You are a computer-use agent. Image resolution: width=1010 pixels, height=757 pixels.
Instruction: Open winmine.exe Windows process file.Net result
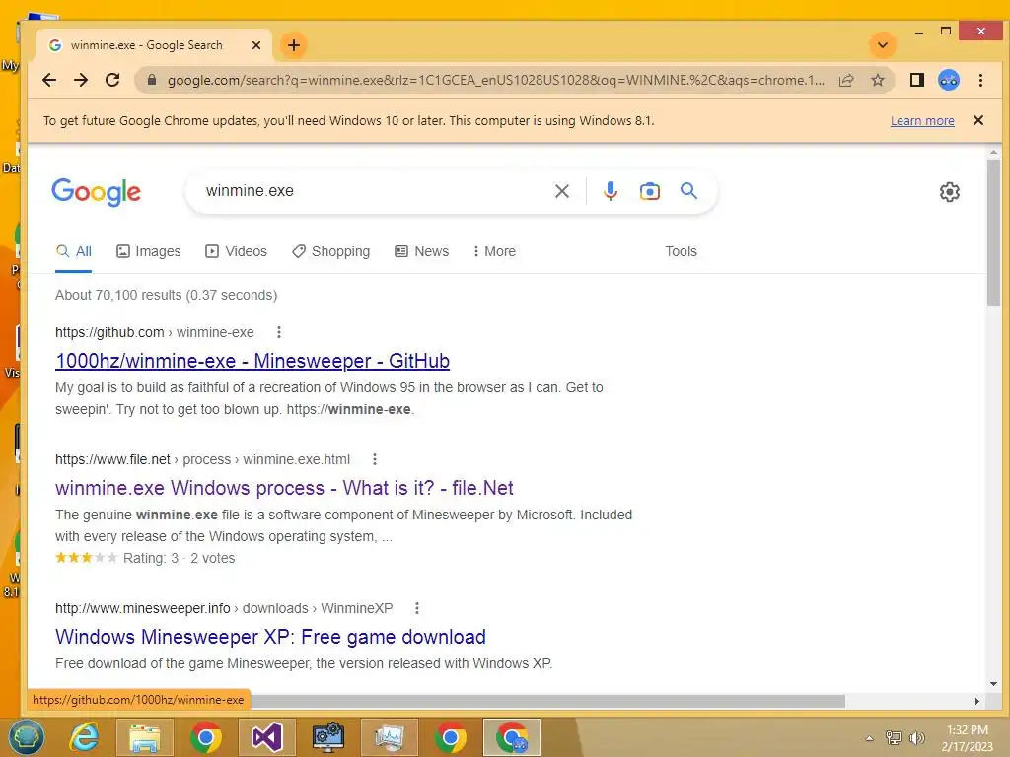(284, 488)
